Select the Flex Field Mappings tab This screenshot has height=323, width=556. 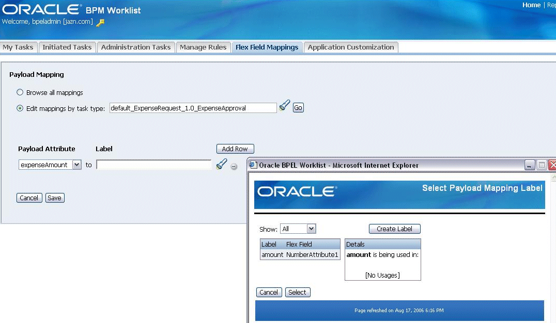(x=267, y=47)
